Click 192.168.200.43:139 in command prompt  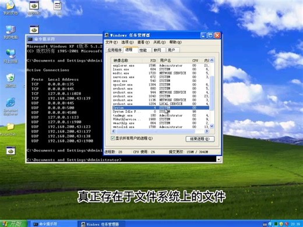[69, 98]
